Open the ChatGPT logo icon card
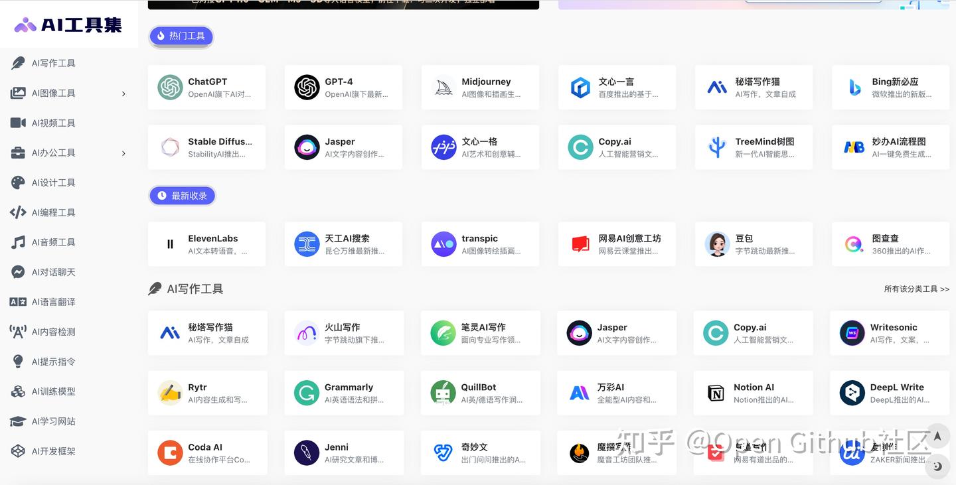This screenshot has width=956, height=485. pyautogui.click(x=206, y=88)
